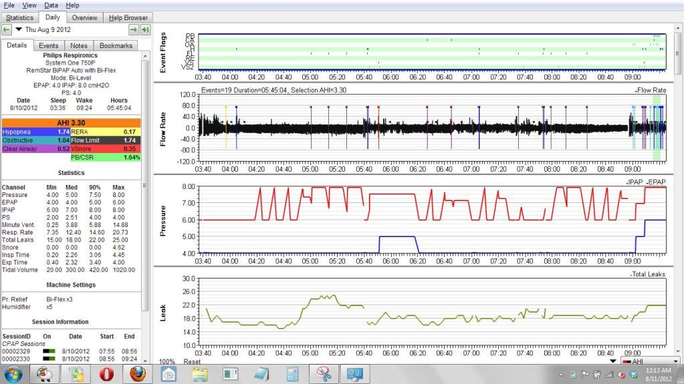Open the Action Center flag tray icon

585,375
